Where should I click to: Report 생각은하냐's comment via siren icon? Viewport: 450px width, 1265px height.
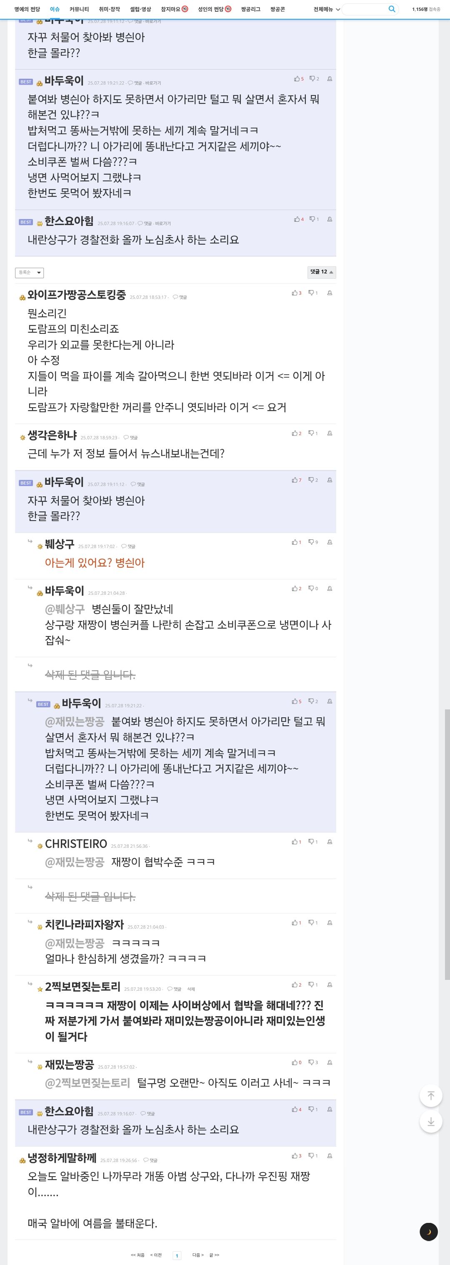(x=330, y=433)
